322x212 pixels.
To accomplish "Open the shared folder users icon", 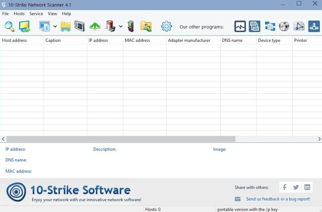I will 146,27.
